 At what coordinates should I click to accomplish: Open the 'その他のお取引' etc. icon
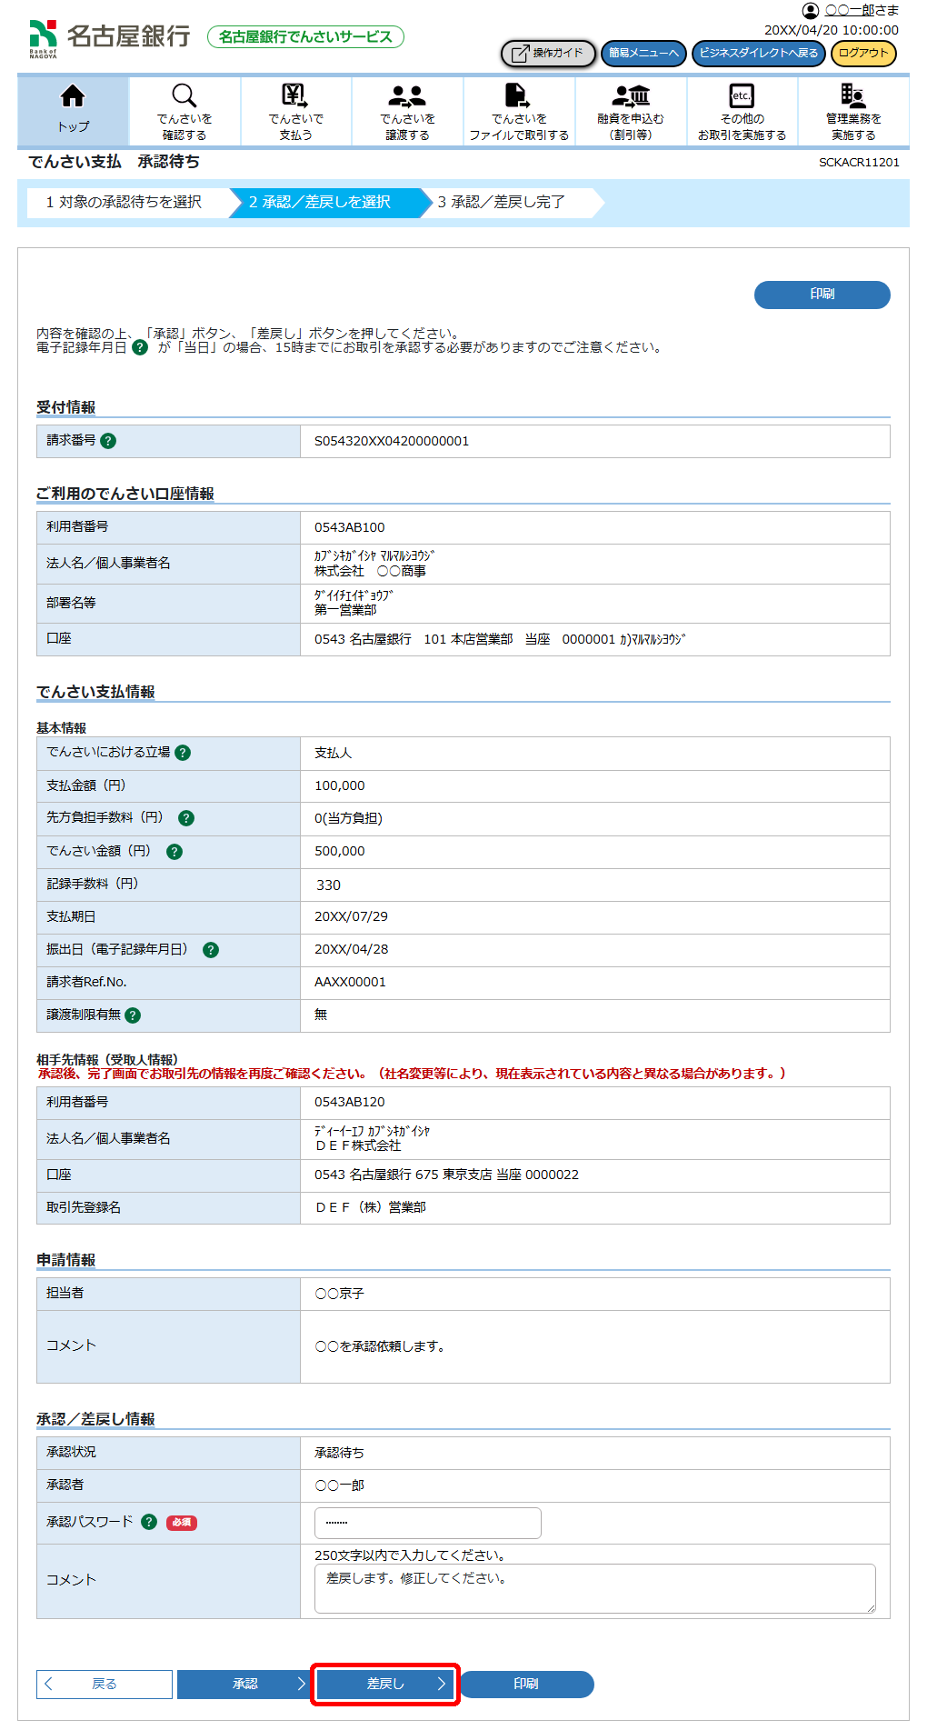point(742,96)
